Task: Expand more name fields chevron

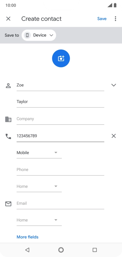Action: point(114,85)
